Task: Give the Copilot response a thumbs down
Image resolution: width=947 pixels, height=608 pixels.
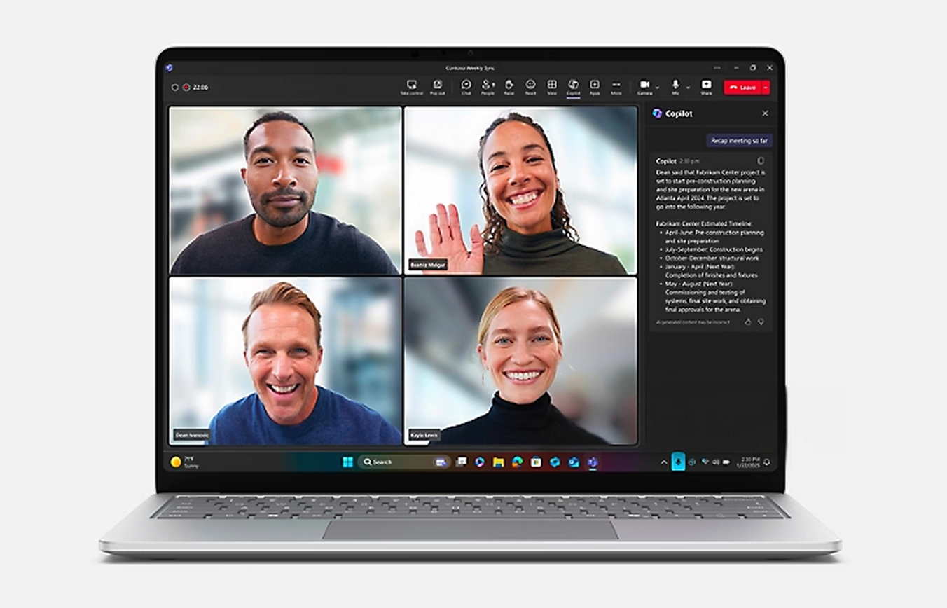Action: pyautogui.click(x=761, y=322)
